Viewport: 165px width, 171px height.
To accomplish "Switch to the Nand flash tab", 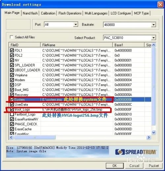I will tap(30, 13).
